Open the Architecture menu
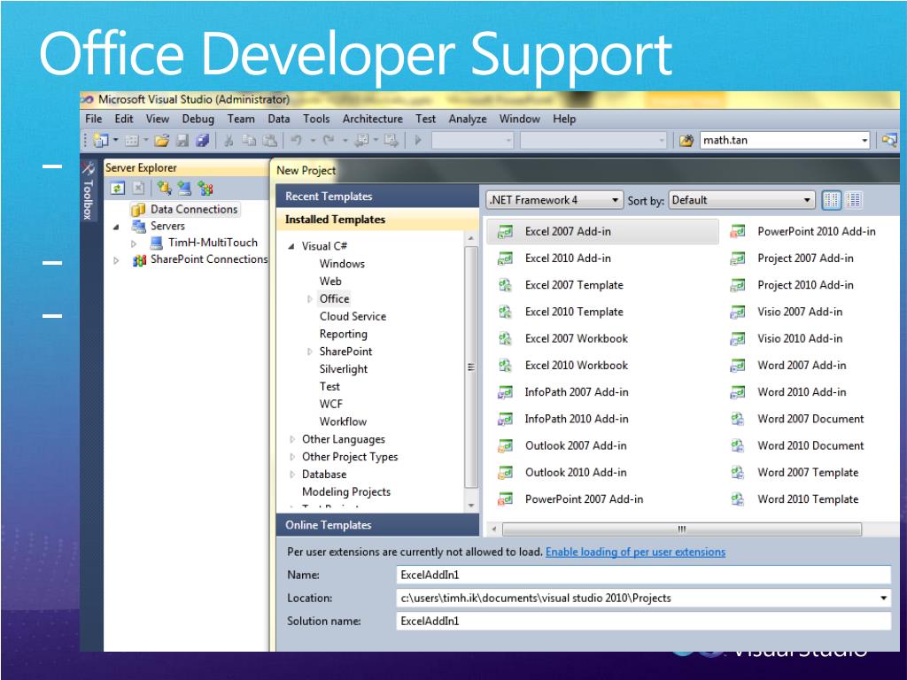Viewport: 907px width, 680px height. pyautogui.click(x=373, y=119)
